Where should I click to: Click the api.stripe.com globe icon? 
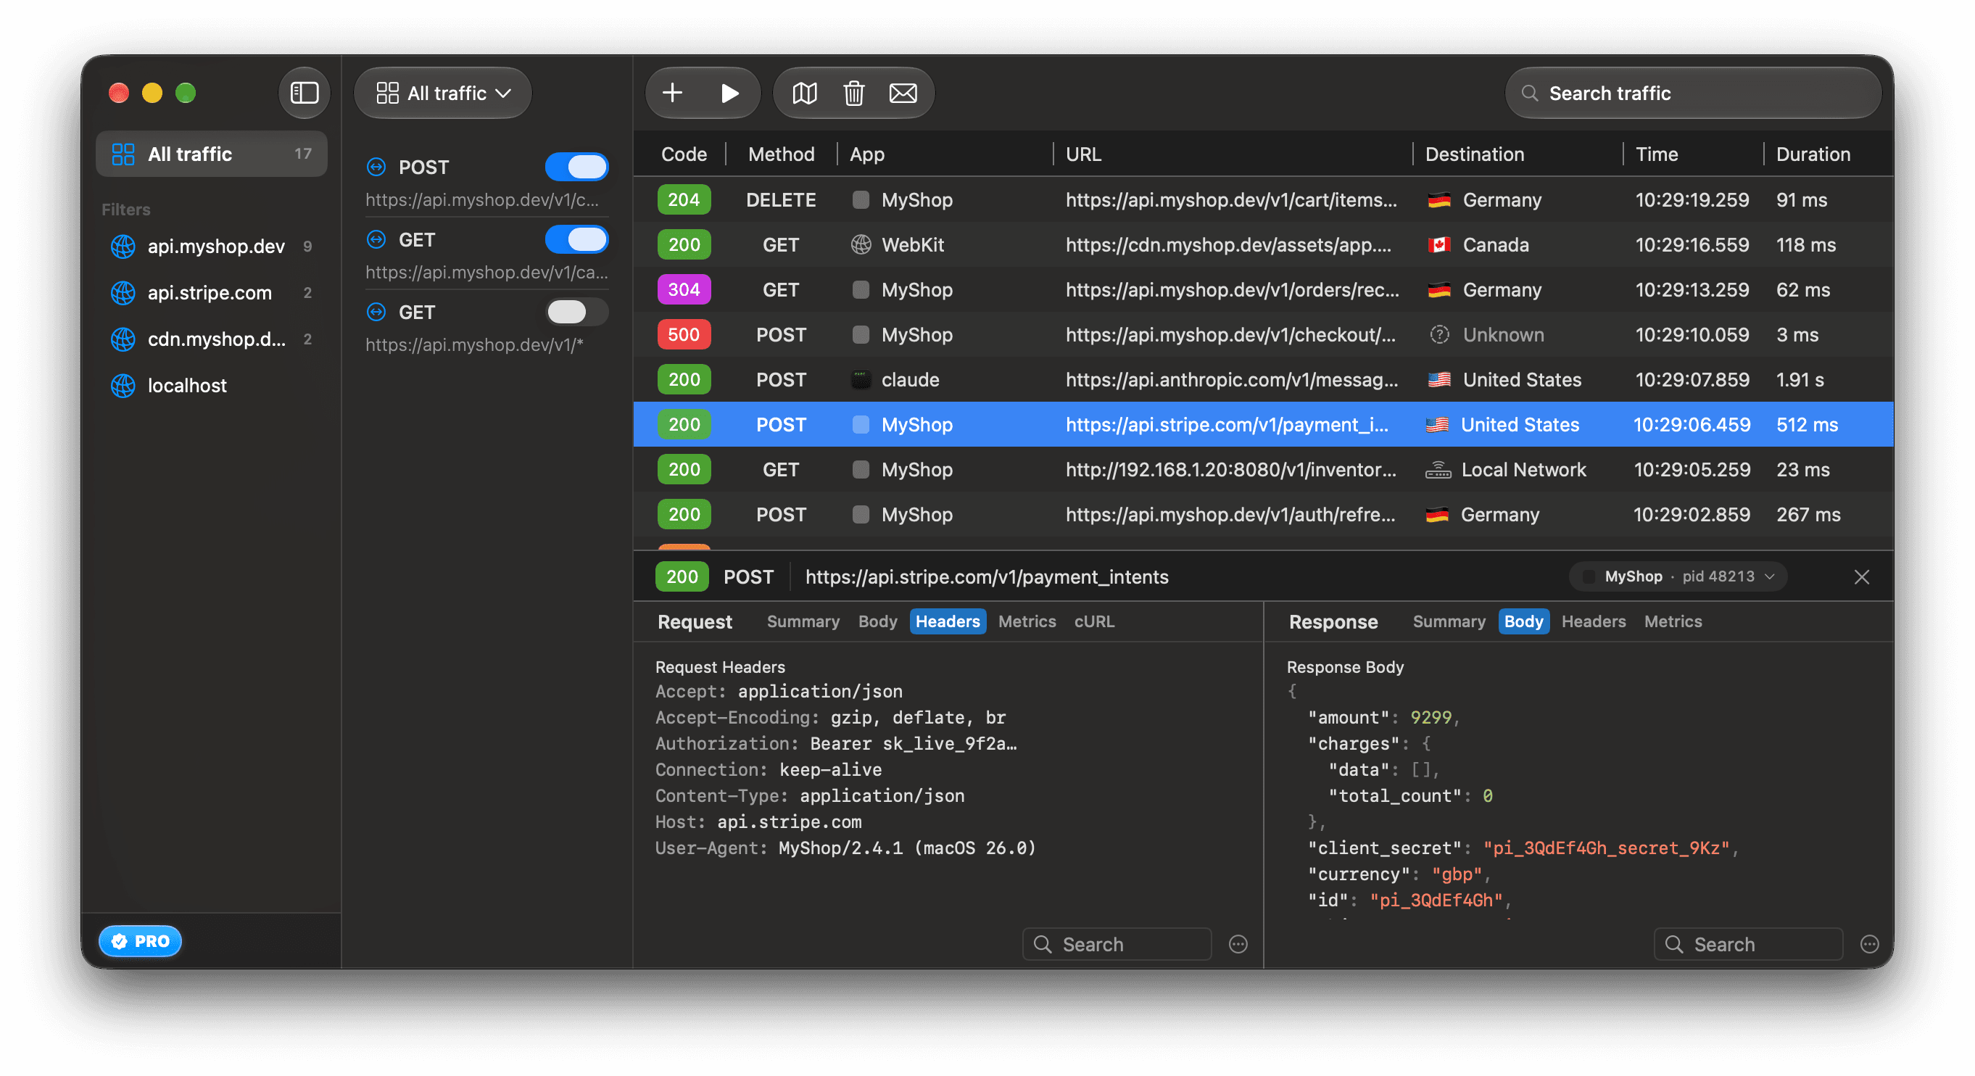click(x=123, y=293)
